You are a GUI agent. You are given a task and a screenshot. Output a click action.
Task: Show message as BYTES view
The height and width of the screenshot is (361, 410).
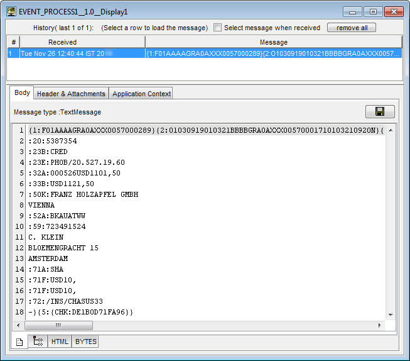point(85,342)
